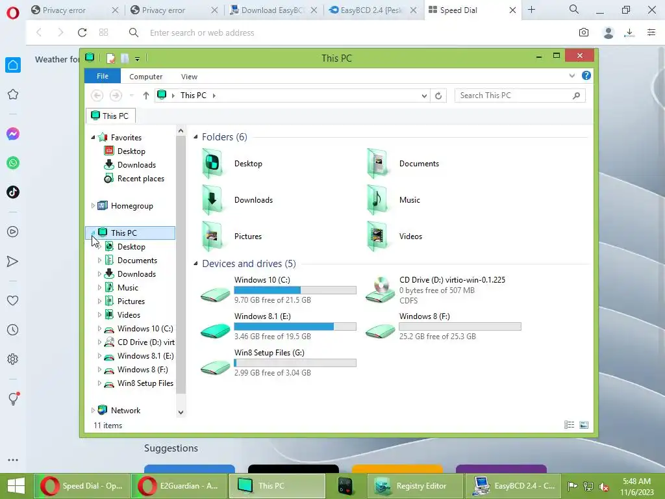
Task: Open the View ribbon tab
Action: 189,77
